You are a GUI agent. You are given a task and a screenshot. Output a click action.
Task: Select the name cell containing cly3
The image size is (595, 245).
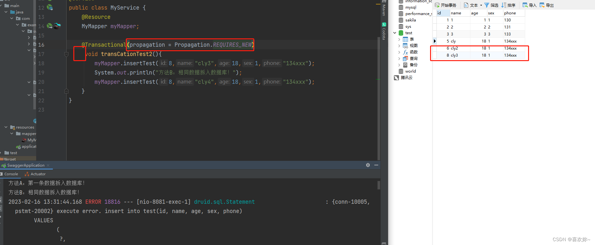click(460, 55)
